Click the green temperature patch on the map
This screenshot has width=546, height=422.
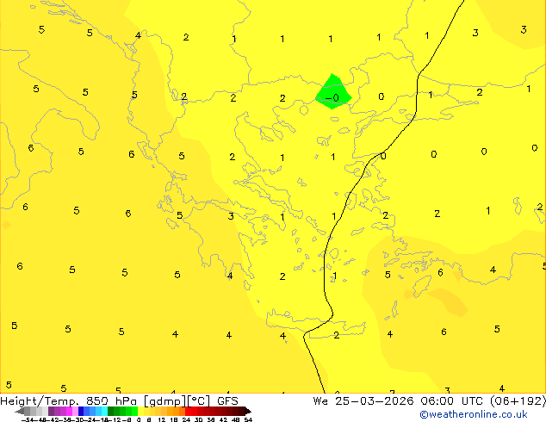click(x=332, y=90)
